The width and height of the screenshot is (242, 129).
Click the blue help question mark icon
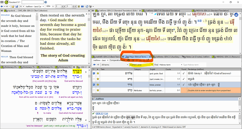coord(46,2)
